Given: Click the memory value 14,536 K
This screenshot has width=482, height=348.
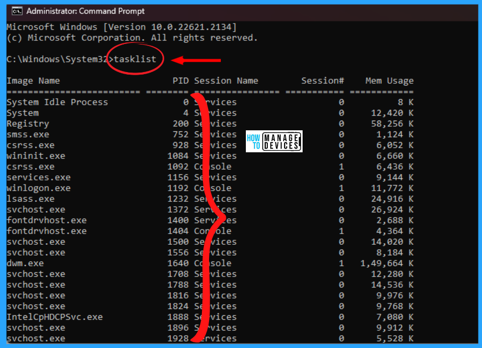Looking at the screenshot, I should [392, 285].
